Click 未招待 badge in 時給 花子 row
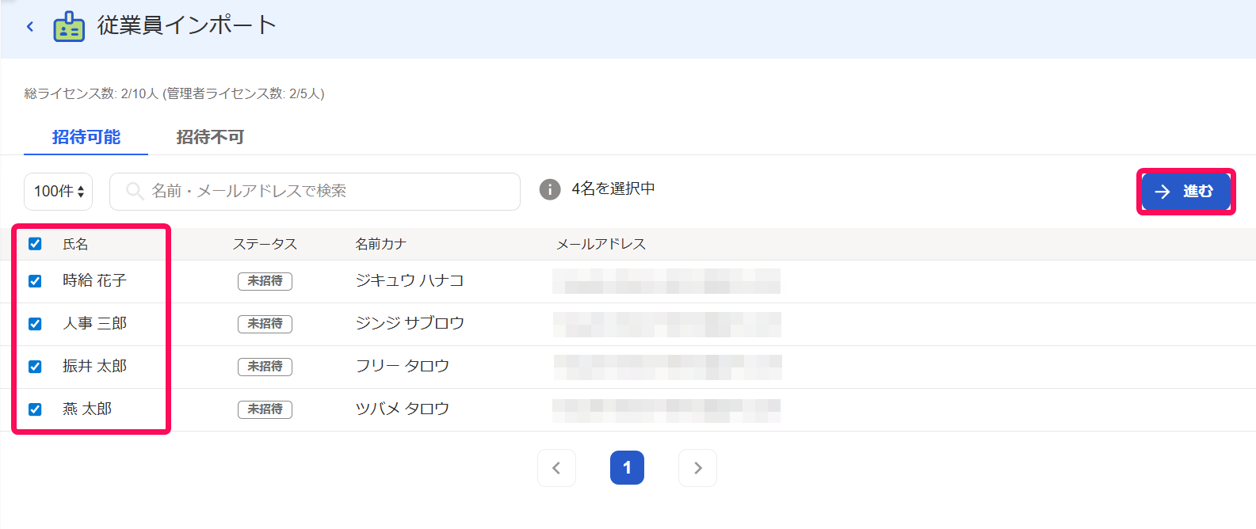 pyautogui.click(x=265, y=281)
